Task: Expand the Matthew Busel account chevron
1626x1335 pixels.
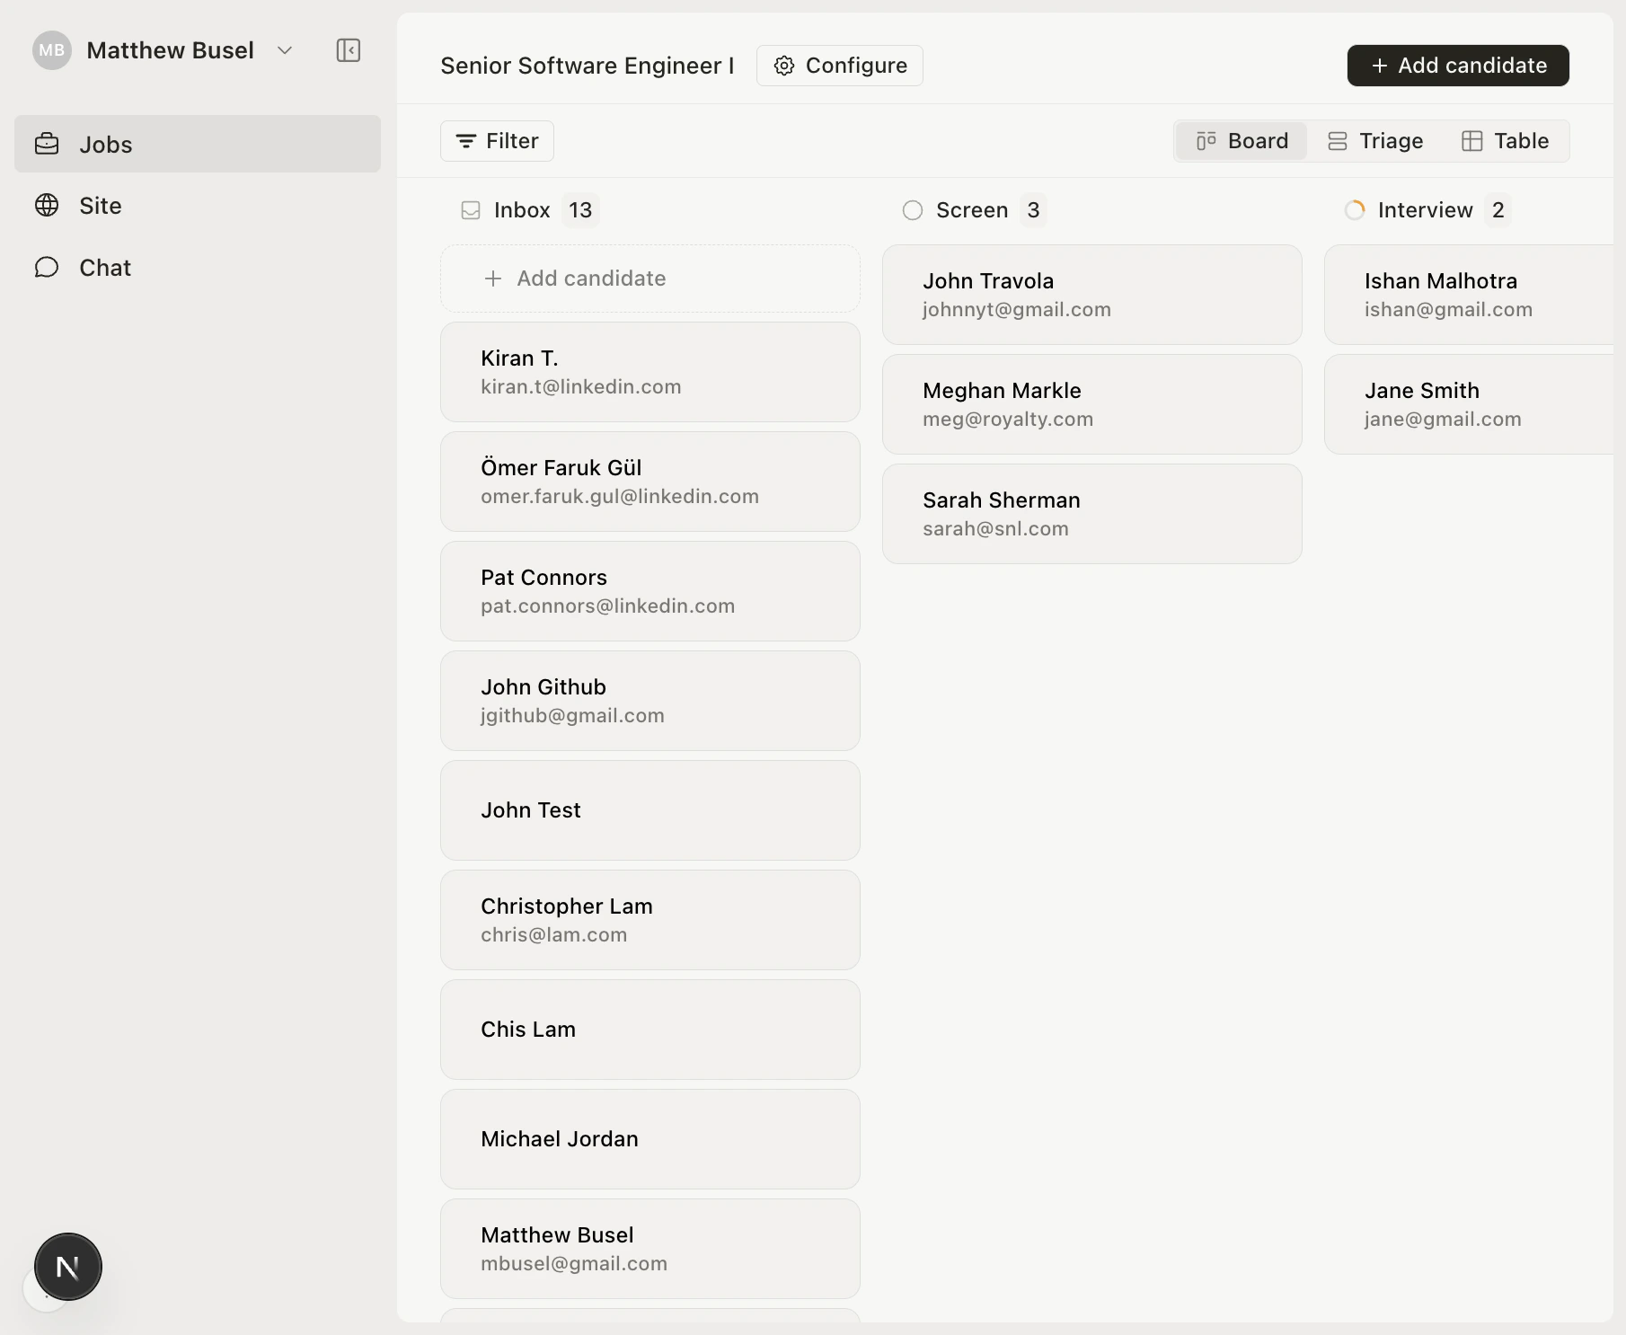Action: coord(285,50)
